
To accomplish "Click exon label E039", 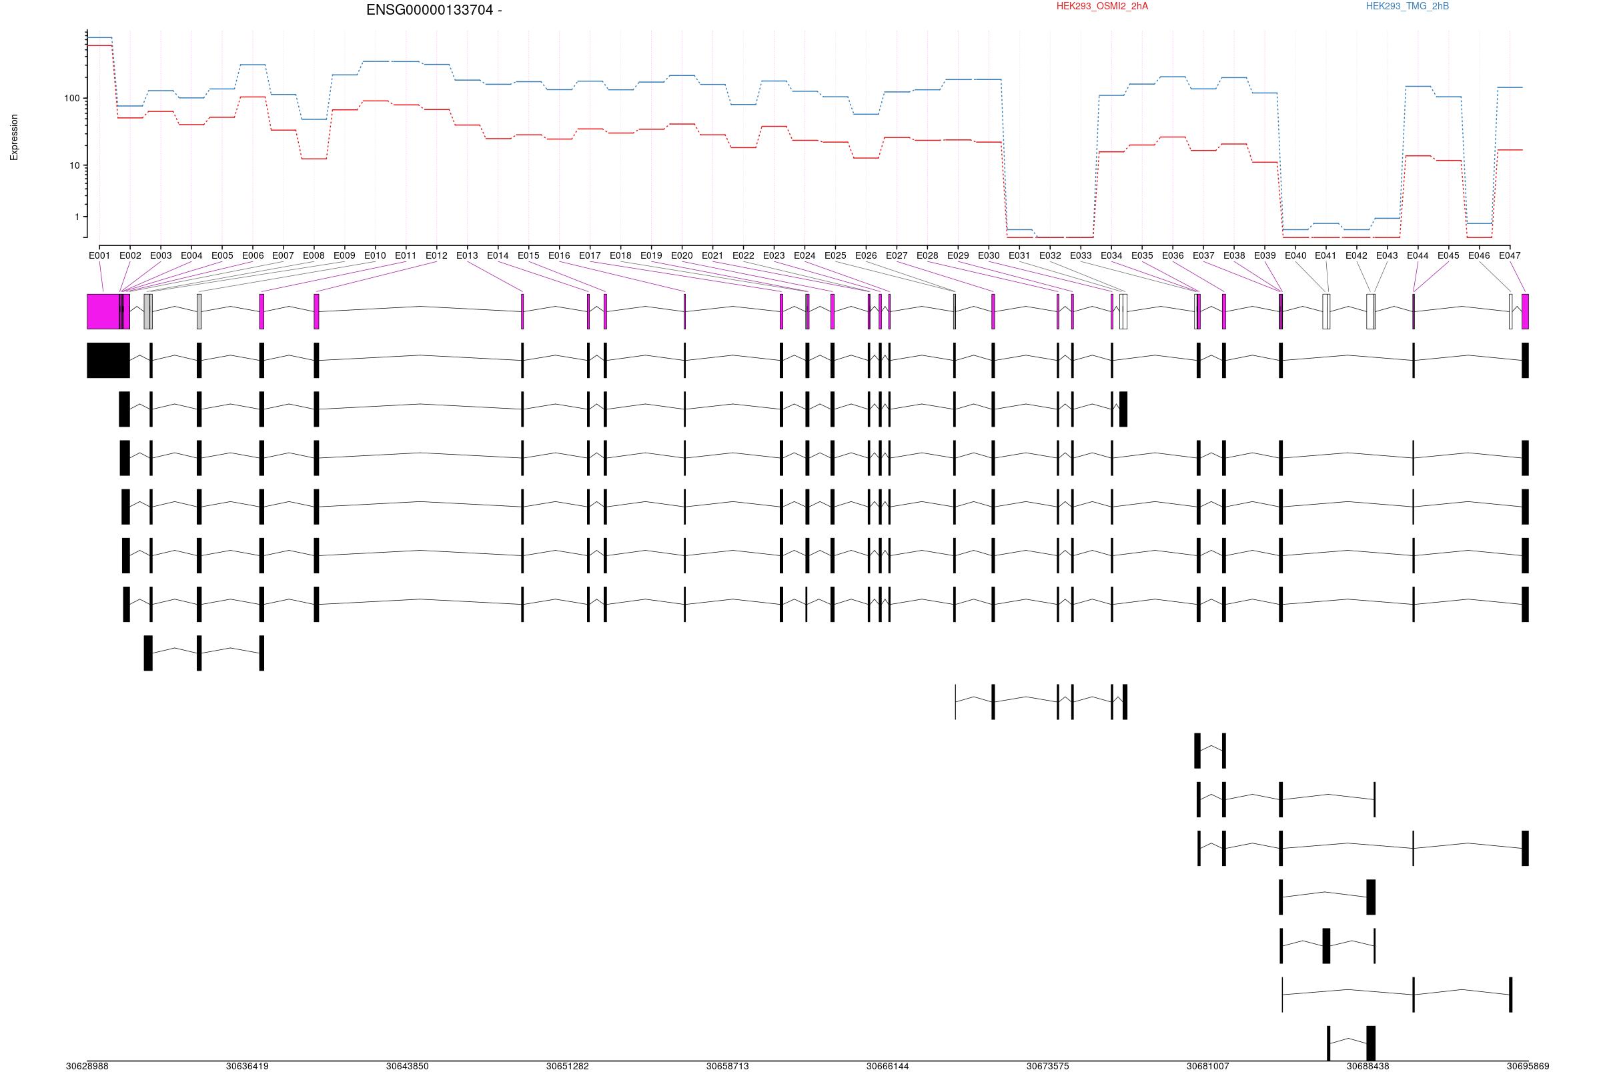I will 1264,255.
